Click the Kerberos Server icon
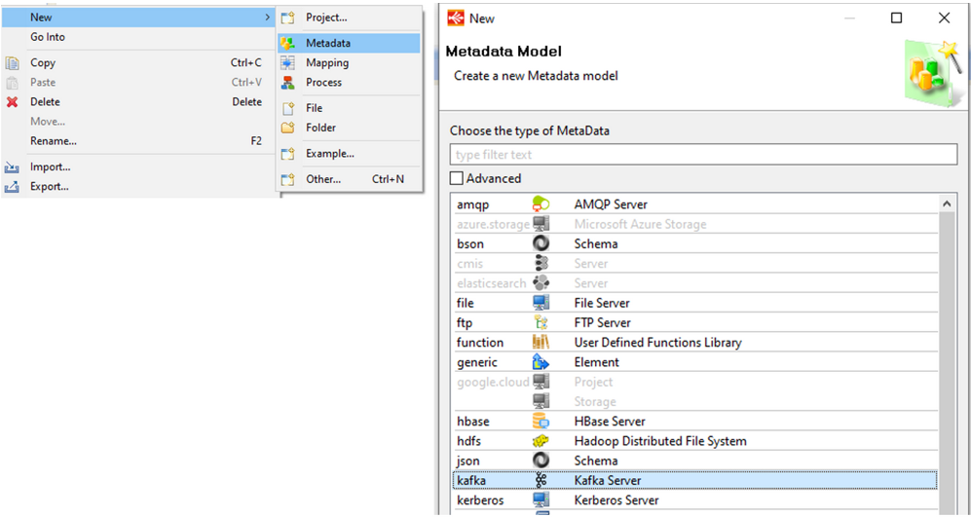971x517 pixels. [x=541, y=500]
